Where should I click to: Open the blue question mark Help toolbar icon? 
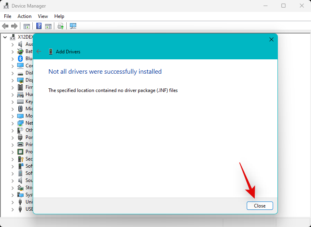coord(39,26)
